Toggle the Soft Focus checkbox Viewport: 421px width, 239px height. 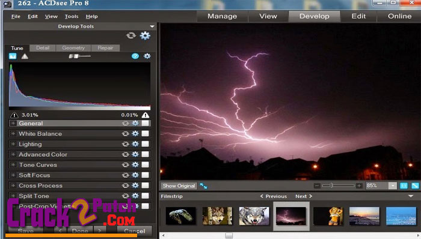(x=146, y=175)
